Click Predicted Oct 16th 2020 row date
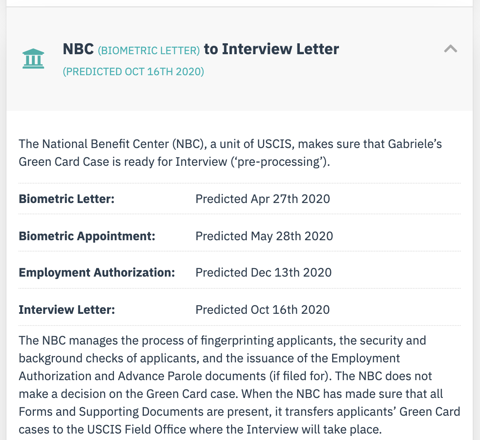 (x=262, y=309)
